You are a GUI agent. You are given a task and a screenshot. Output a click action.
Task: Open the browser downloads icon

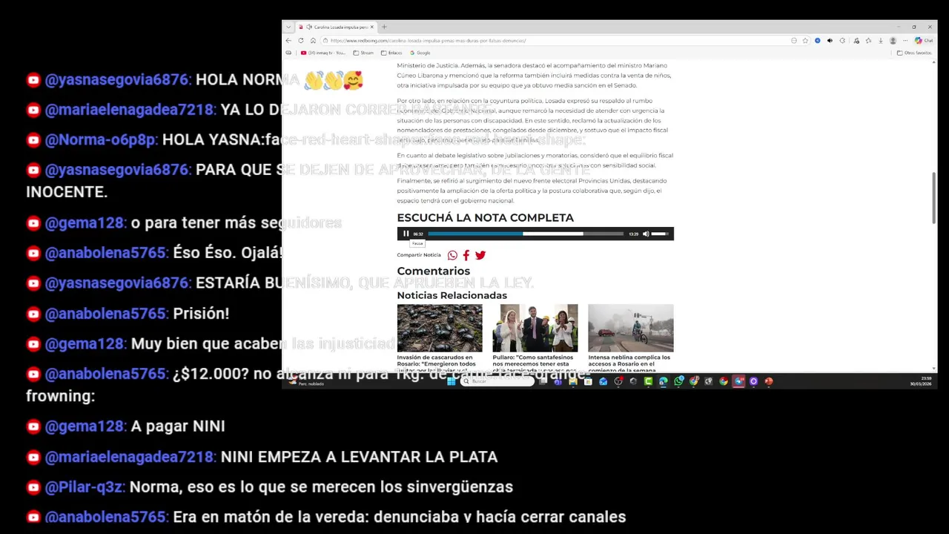[x=881, y=41]
